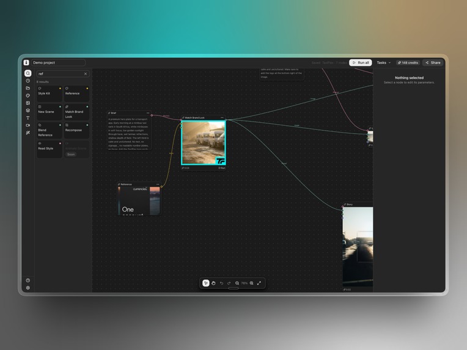Image resolution: width=467 pixels, height=350 pixels.
Task: Fit canvas to view icon
Action: pos(259,283)
